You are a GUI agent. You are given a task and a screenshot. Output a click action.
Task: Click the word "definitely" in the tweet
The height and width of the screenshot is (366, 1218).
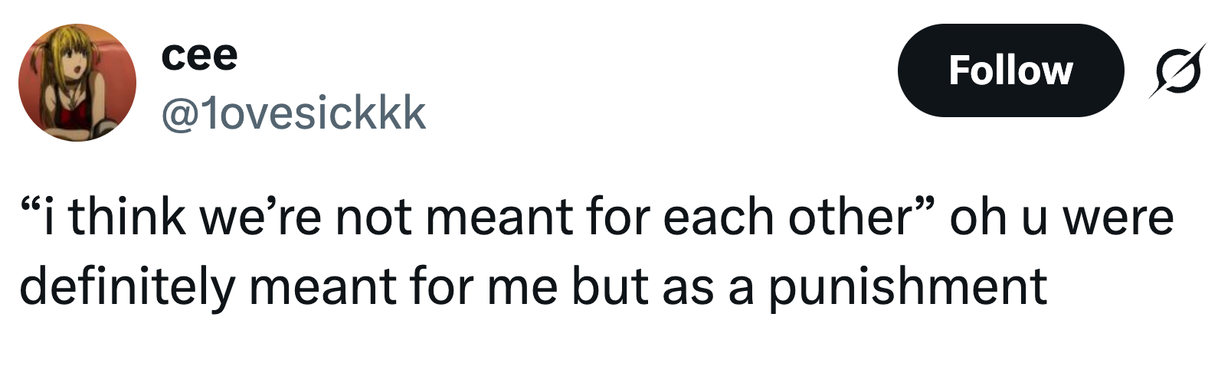click(126, 286)
